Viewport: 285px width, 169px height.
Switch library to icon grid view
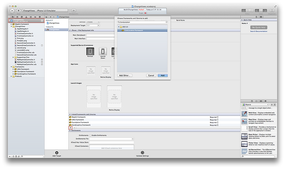[x=272, y=105]
